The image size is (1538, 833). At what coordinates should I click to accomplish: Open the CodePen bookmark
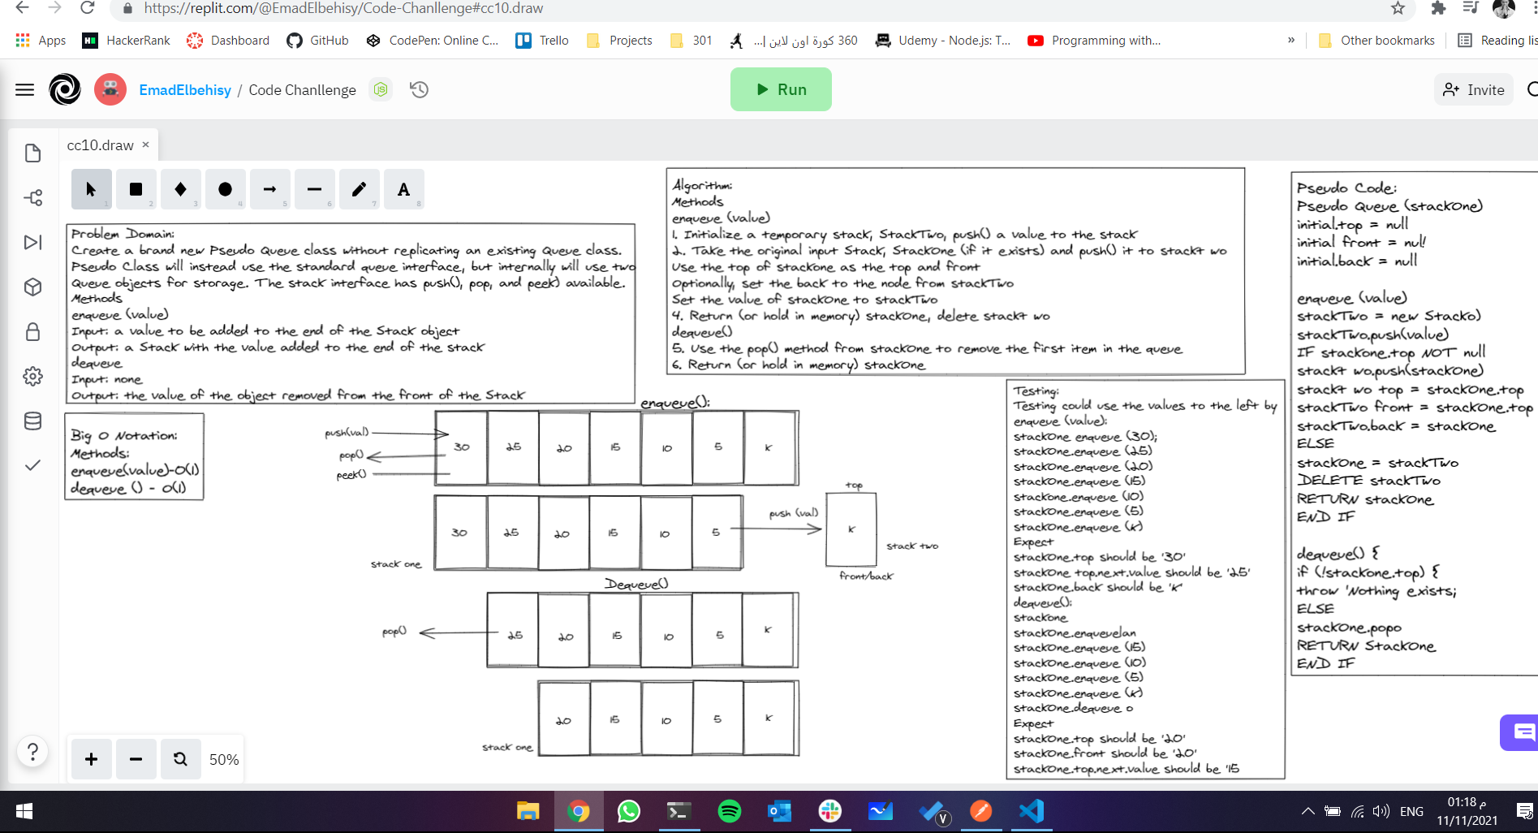(433, 41)
